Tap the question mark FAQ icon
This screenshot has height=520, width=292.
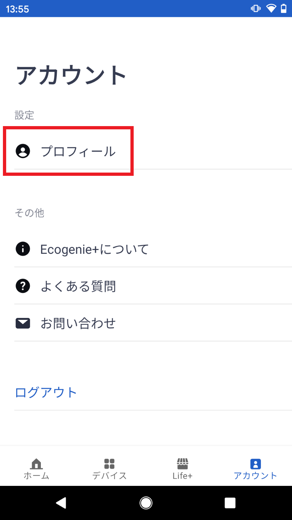pos(23,286)
